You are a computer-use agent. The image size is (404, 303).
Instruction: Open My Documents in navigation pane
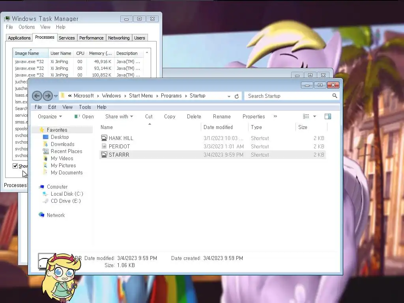67,173
